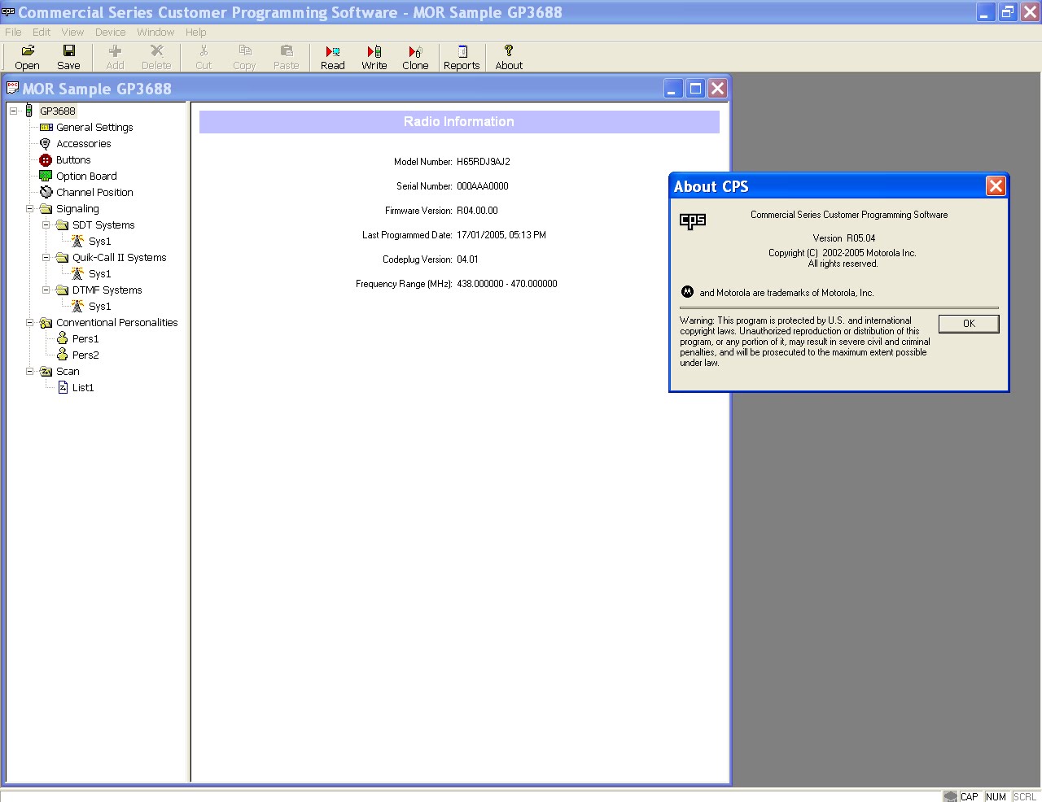Collapse the Scan tree branch

pyautogui.click(x=29, y=371)
